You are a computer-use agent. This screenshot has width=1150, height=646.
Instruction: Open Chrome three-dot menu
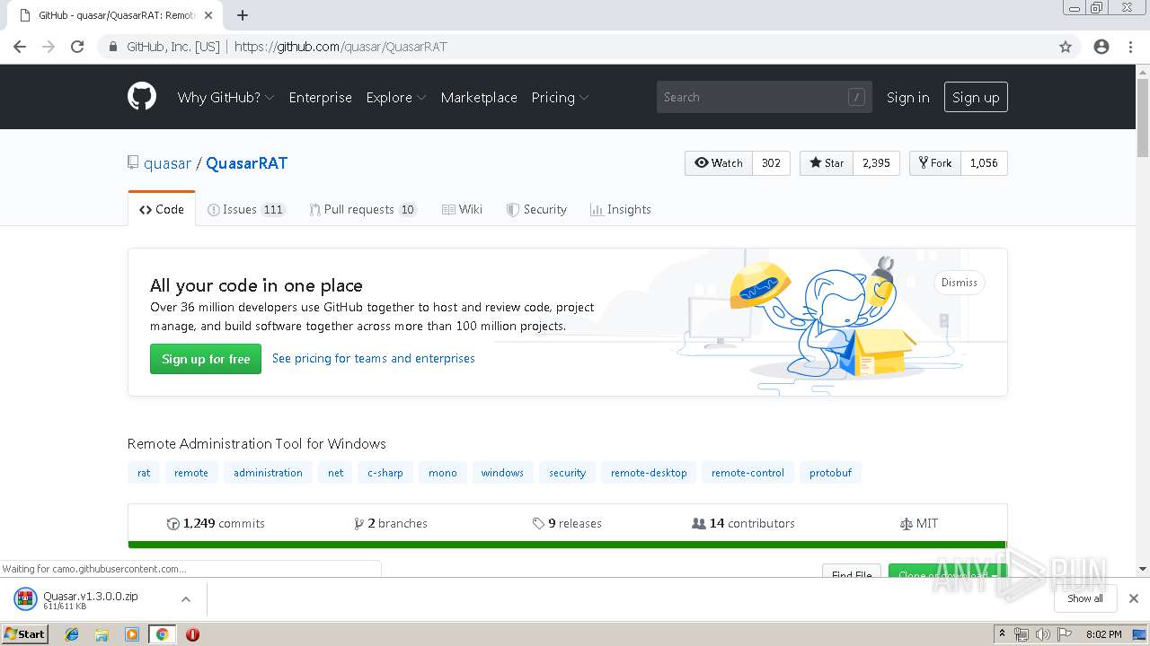click(x=1131, y=47)
